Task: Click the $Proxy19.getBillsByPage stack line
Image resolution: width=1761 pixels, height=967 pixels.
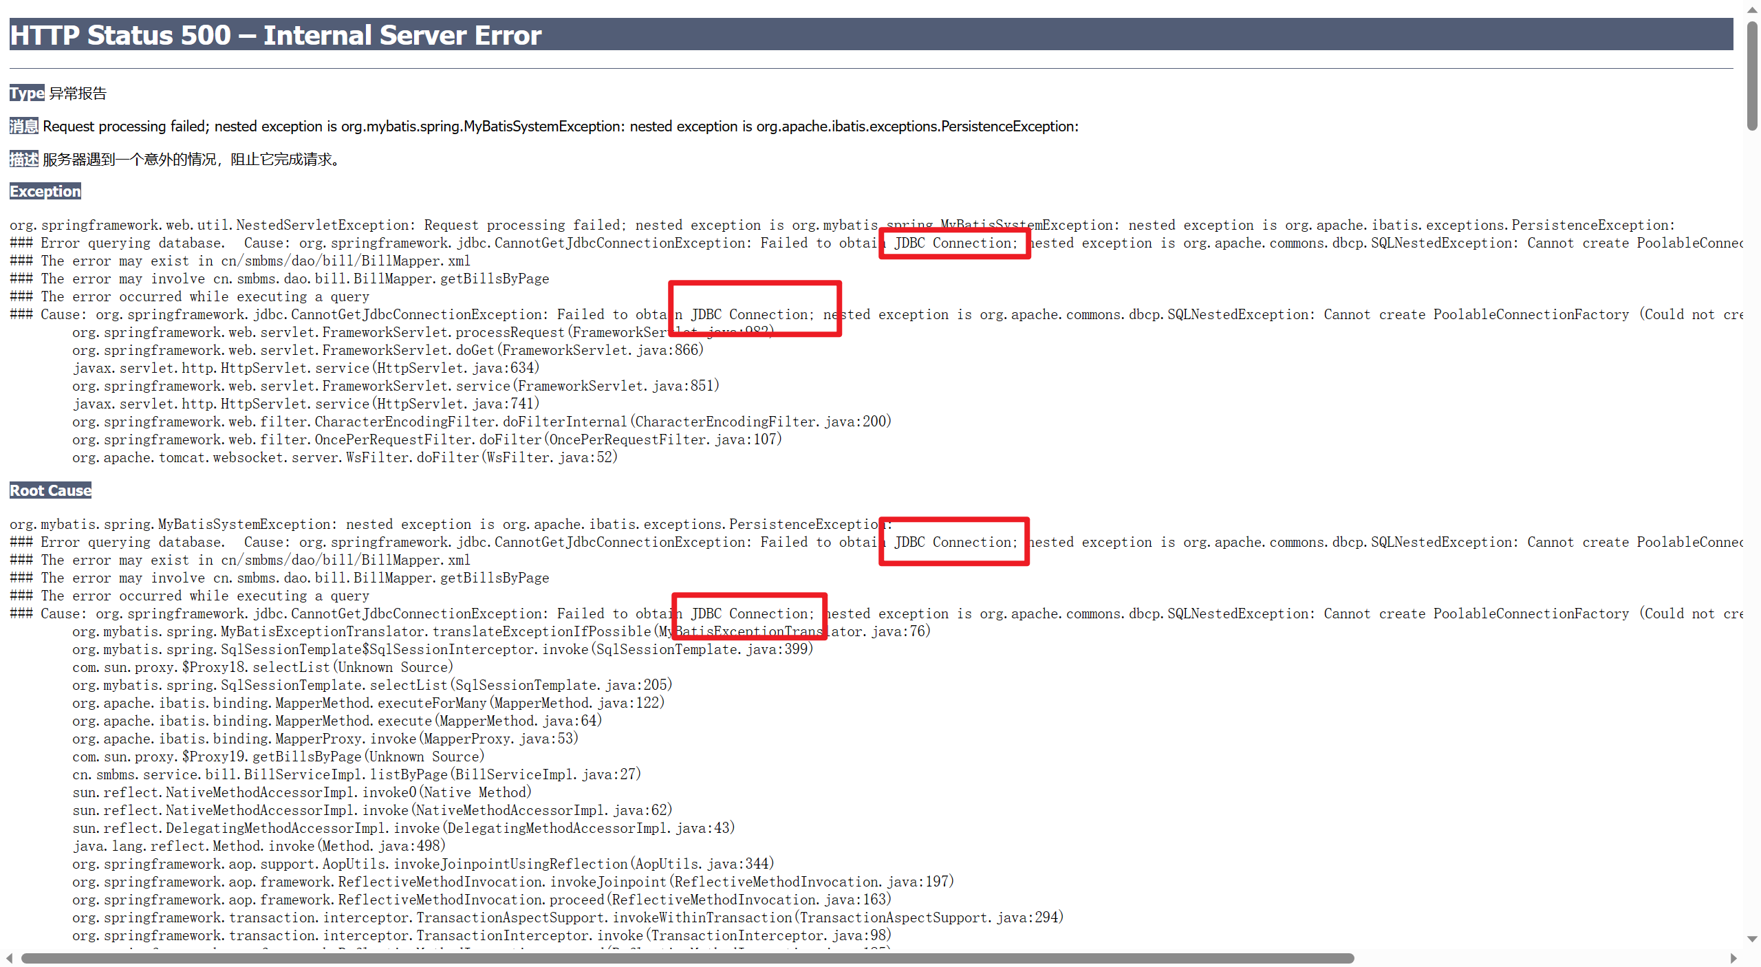Action: (279, 757)
